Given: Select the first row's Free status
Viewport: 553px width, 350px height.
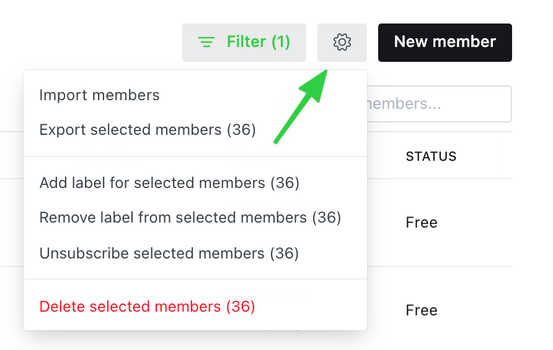Looking at the screenshot, I should [422, 223].
